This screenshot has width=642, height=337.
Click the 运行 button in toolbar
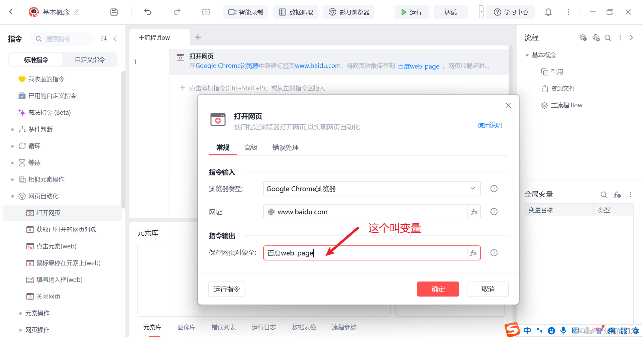tap(411, 12)
